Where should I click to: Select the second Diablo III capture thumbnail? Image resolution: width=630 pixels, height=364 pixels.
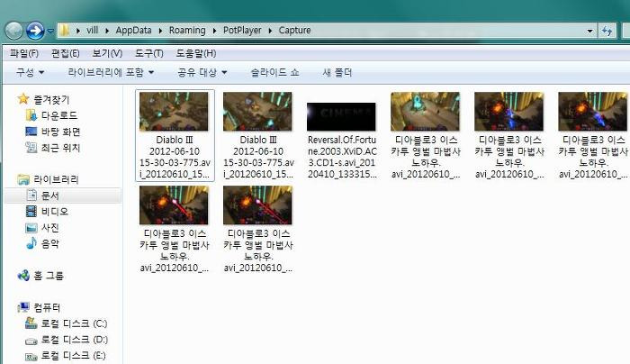click(257, 112)
